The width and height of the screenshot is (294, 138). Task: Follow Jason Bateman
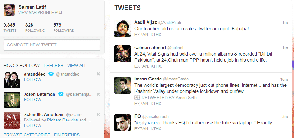(32, 100)
